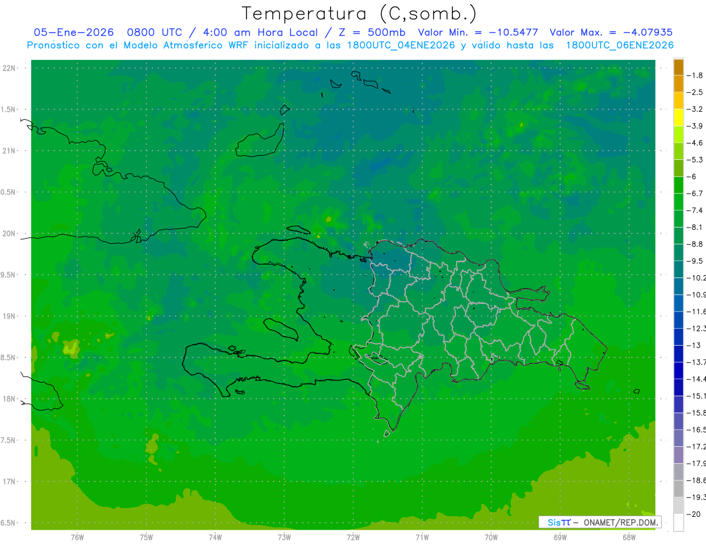Click the '-13' color bar label
706x545 pixels.
click(693, 345)
